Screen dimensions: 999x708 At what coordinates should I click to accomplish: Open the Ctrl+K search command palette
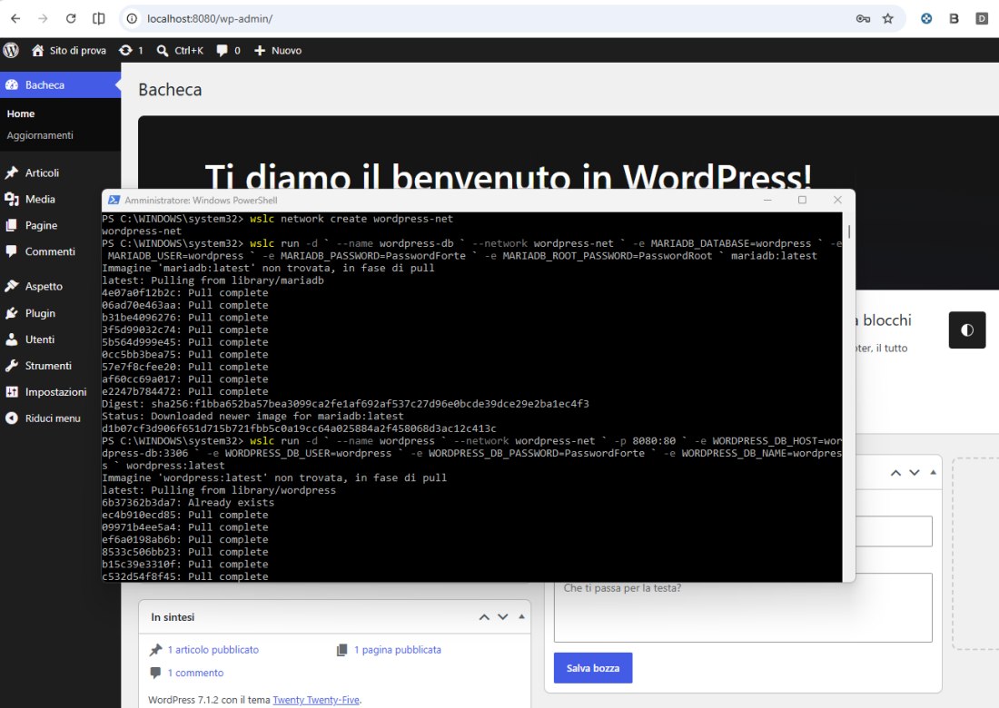(180, 50)
